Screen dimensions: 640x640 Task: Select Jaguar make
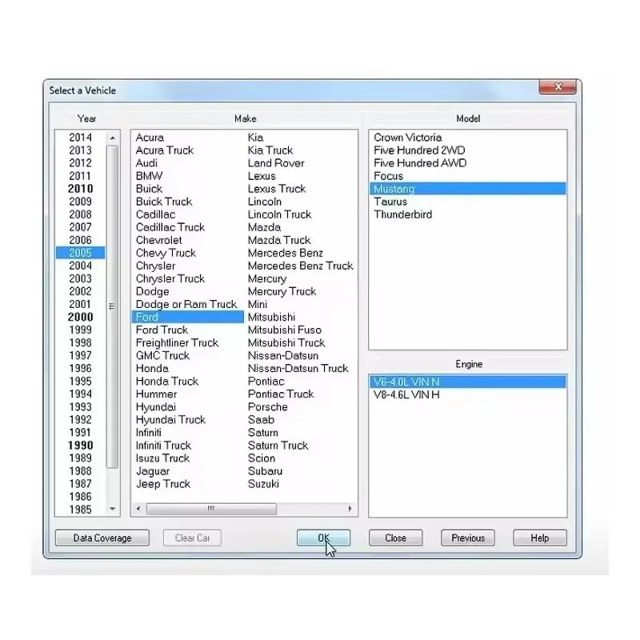pyautogui.click(x=153, y=471)
